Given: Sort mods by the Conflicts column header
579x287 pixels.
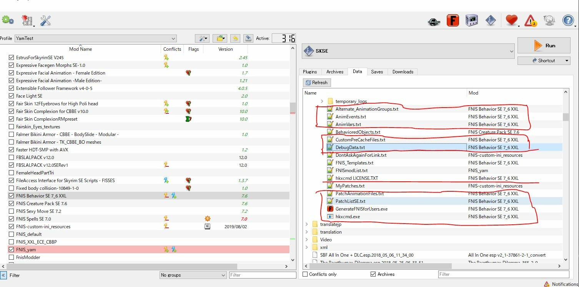Looking at the screenshot, I should 172,49.
